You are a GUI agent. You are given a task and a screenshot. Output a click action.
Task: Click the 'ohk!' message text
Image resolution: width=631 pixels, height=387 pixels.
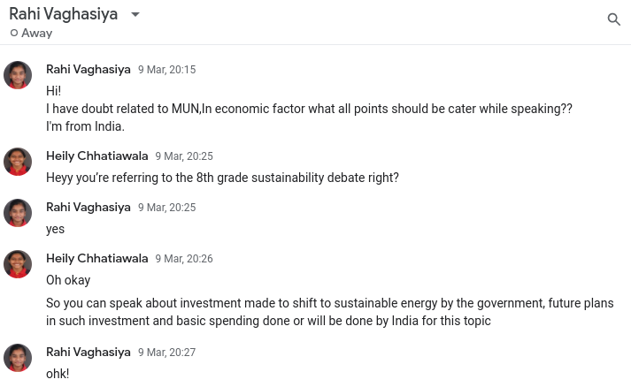pos(58,374)
